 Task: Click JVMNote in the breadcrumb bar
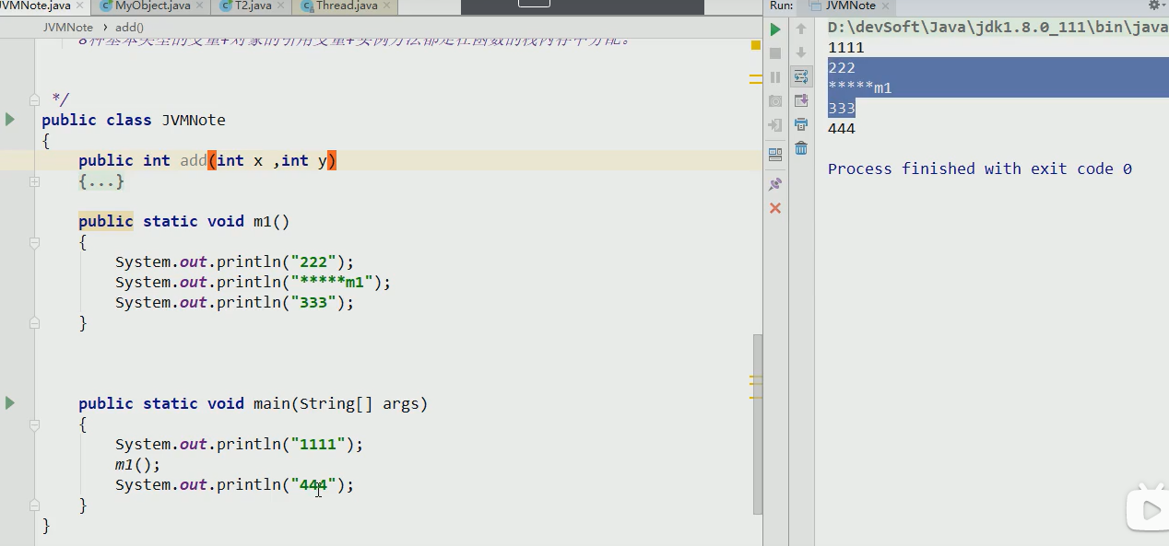point(67,28)
